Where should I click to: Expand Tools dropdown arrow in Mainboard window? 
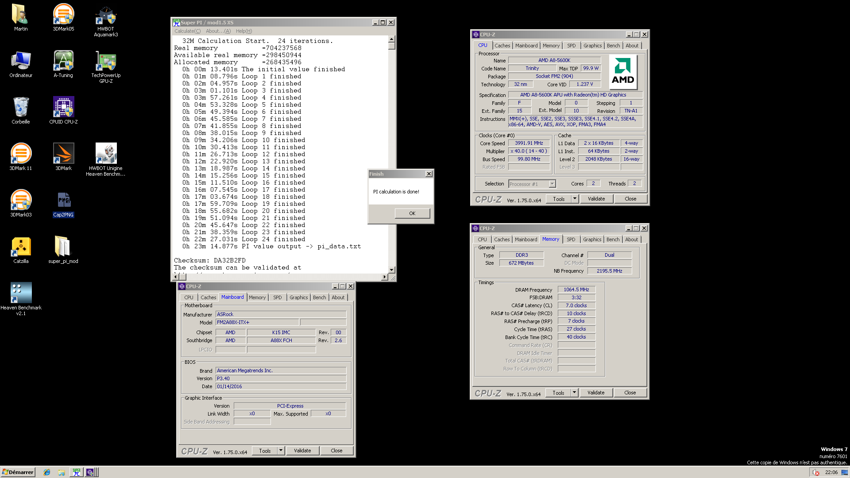click(x=281, y=451)
